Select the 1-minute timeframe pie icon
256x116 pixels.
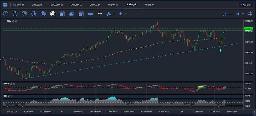(x=5, y=14)
